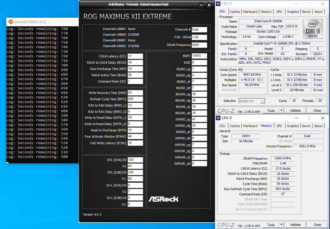Expand Tools dropdown arrow in upper CPU-Z window

coord(282,111)
